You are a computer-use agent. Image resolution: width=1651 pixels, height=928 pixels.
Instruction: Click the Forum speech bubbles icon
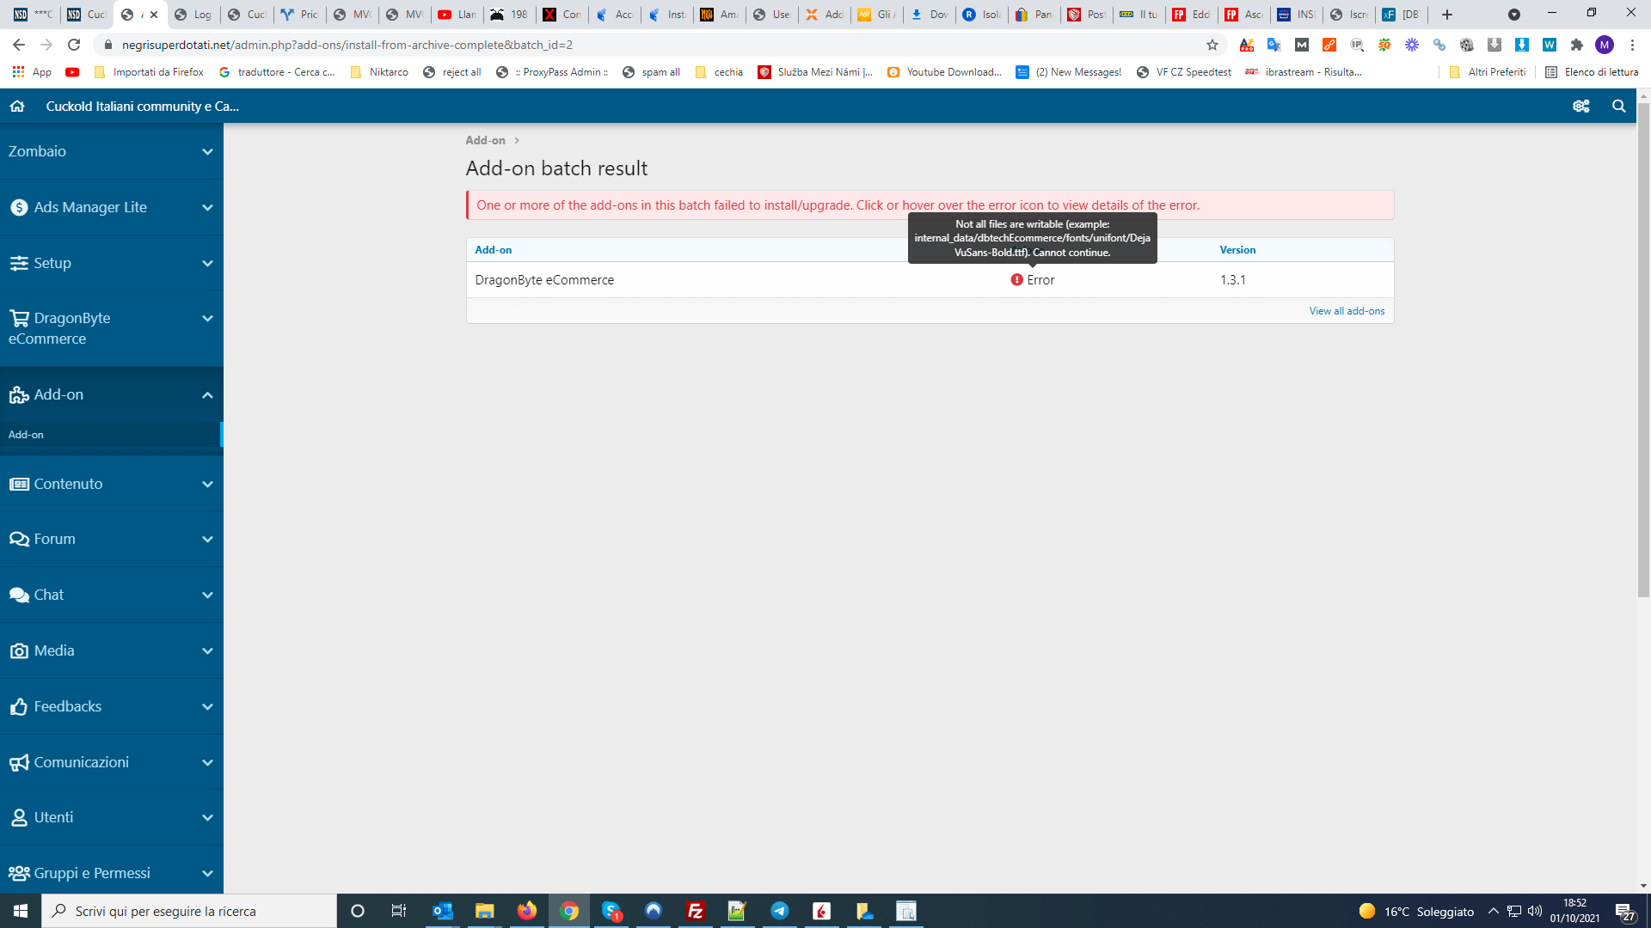19,539
